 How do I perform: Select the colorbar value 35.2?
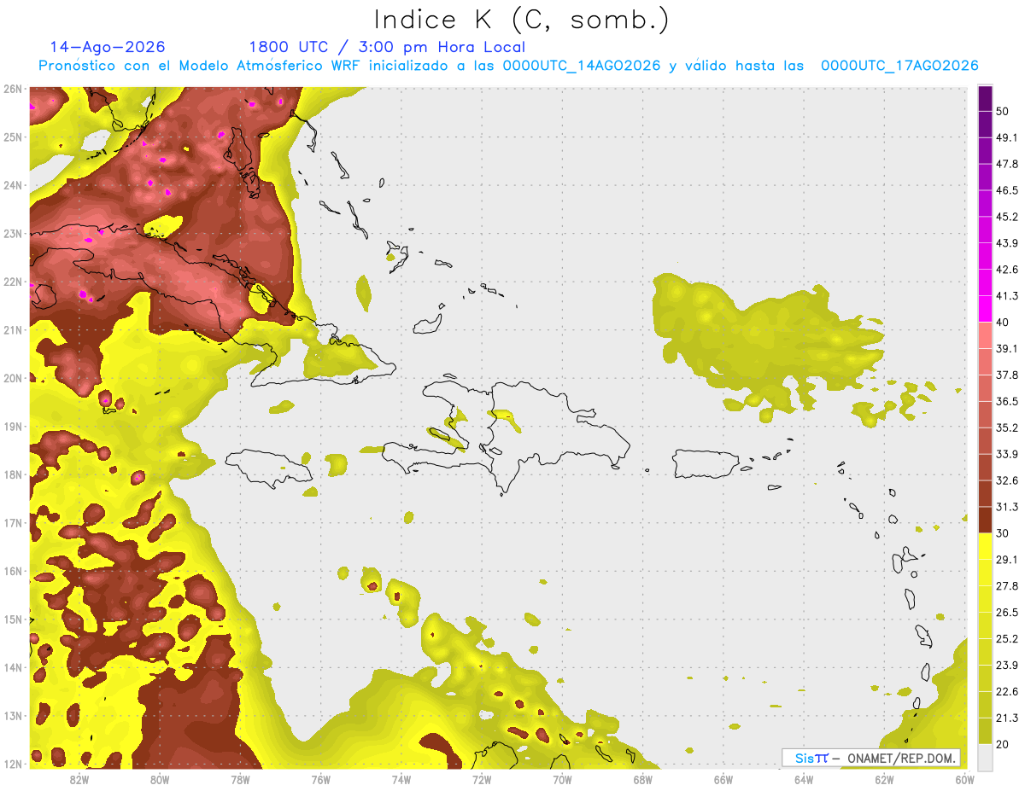pos(1007,427)
